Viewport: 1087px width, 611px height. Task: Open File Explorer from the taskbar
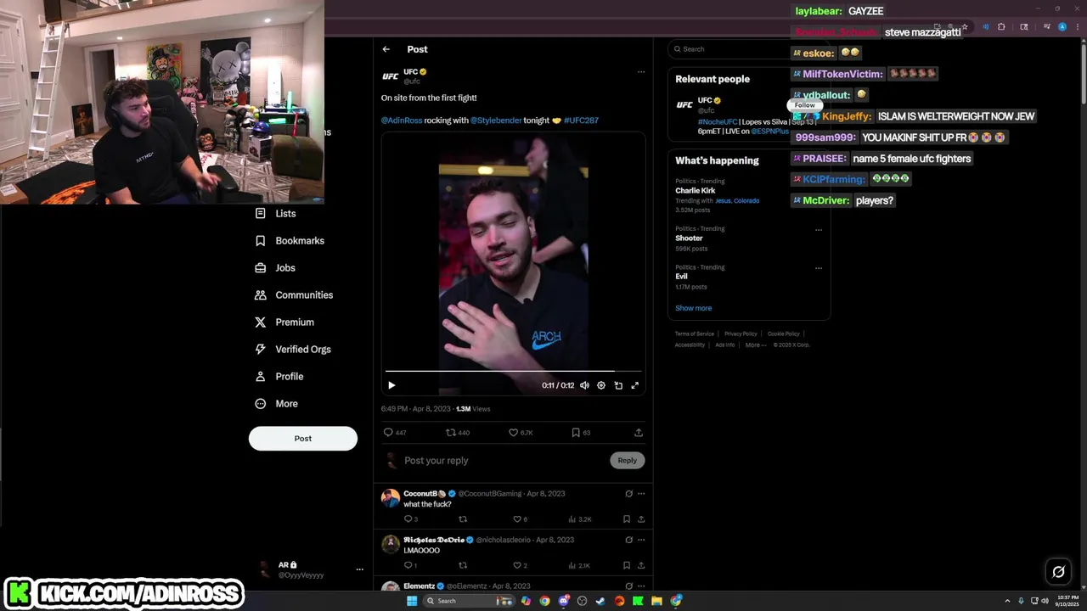pos(656,601)
